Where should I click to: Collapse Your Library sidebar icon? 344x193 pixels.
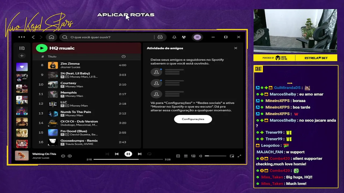pos(22,48)
